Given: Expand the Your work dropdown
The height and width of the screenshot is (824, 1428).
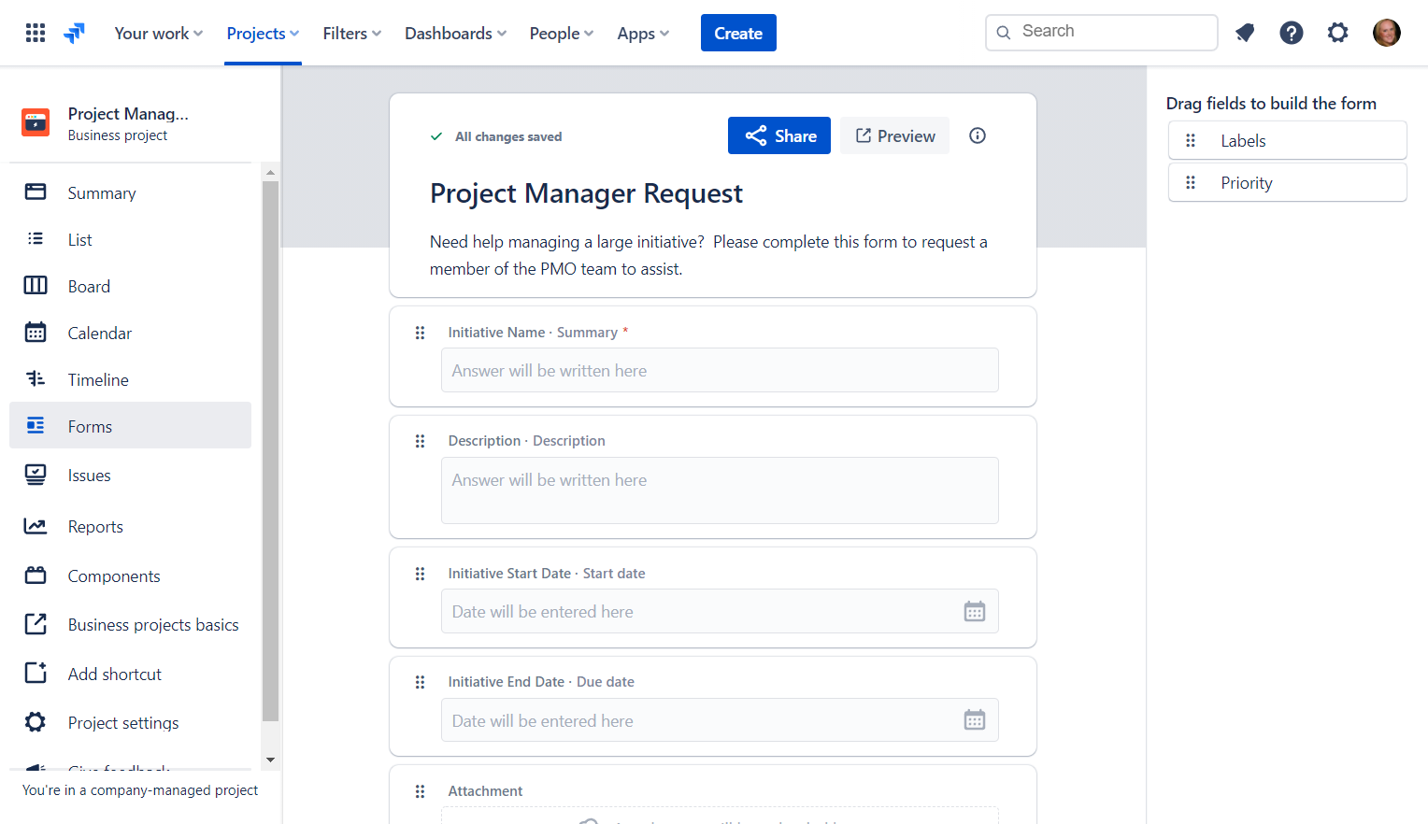Looking at the screenshot, I should (158, 34).
